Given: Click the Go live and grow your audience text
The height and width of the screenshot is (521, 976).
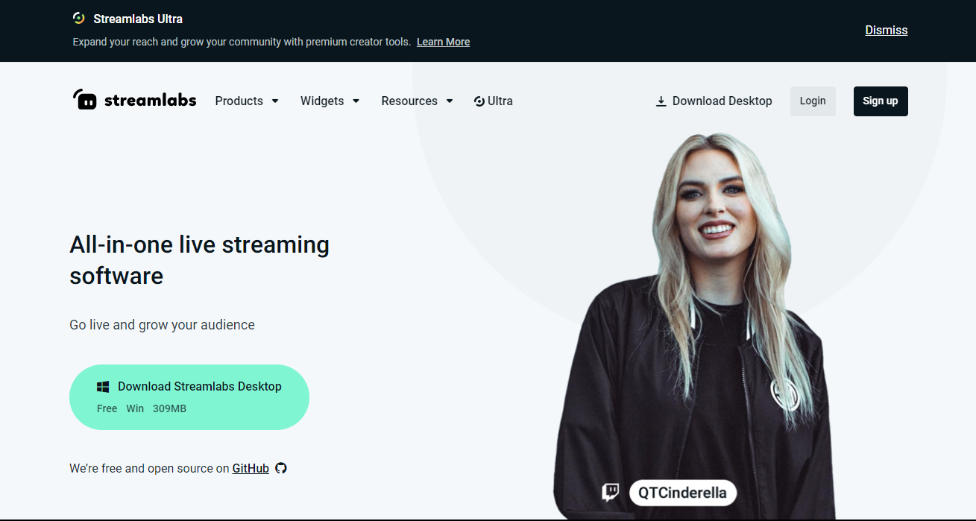Looking at the screenshot, I should (x=162, y=325).
